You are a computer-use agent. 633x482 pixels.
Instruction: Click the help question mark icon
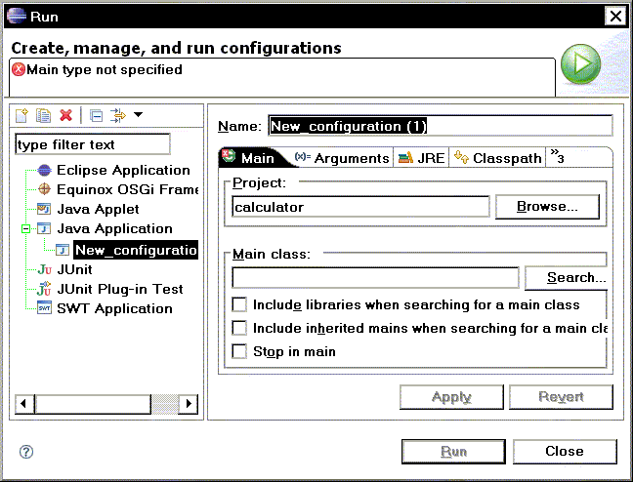26,452
